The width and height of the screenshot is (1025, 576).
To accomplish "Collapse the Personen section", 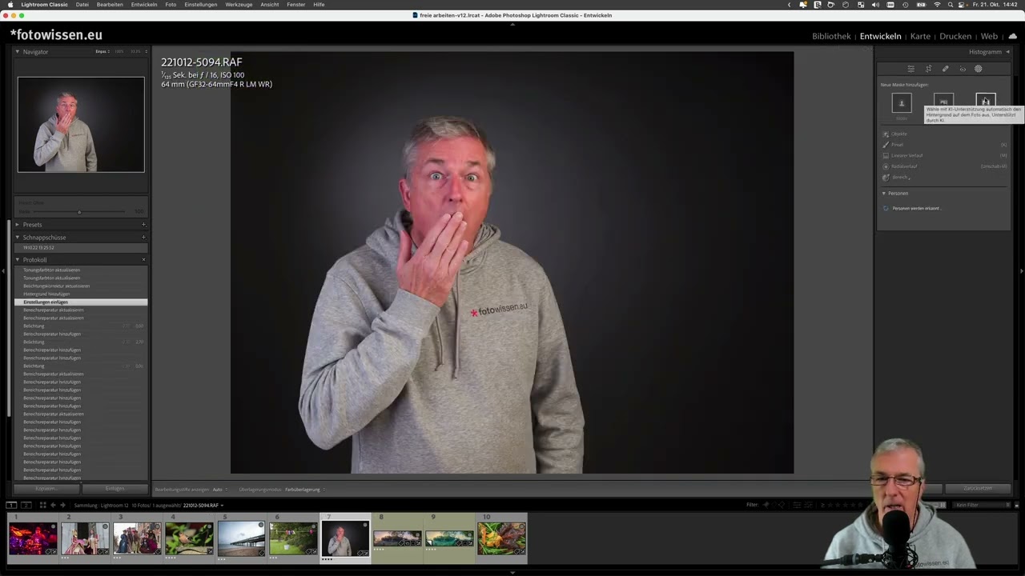I will coord(884,194).
